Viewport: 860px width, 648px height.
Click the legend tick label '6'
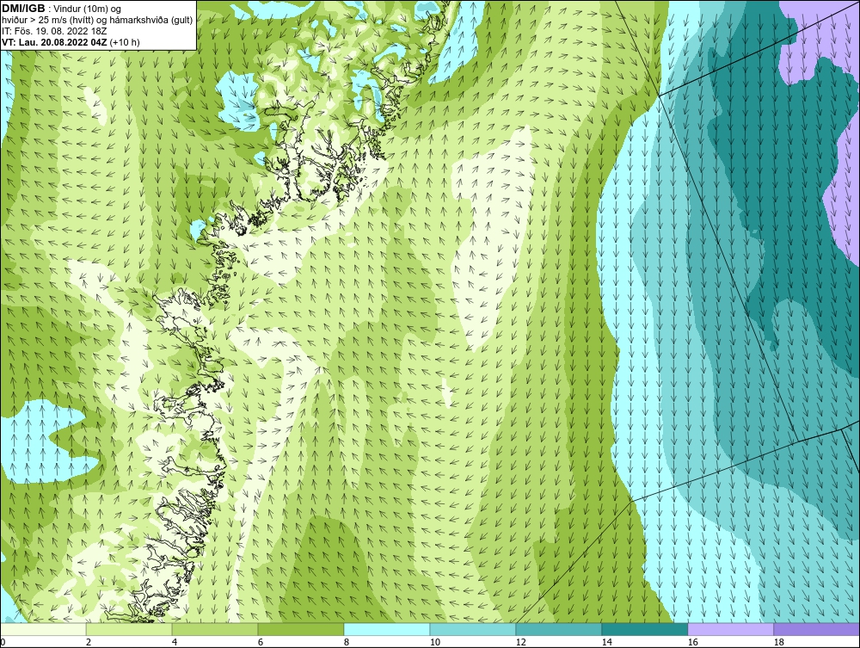pyautogui.click(x=261, y=642)
